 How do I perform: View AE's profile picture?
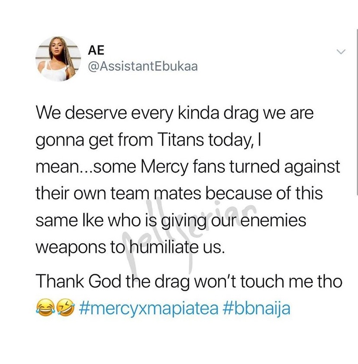[x=58, y=59]
